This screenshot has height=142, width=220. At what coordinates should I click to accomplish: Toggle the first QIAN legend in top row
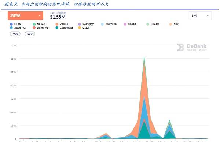click(15, 24)
